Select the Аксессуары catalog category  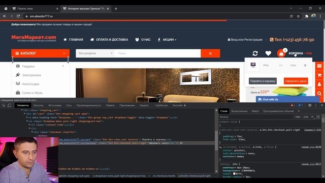(30, 84)
